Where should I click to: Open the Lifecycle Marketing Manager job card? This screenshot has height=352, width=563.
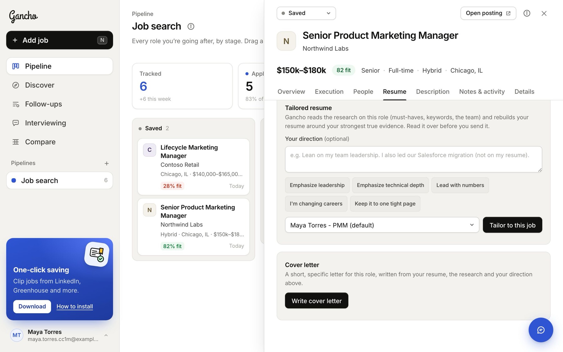point(193,167)
